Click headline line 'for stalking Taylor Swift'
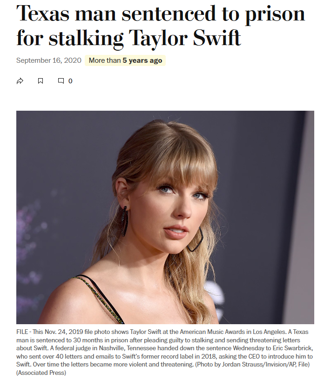 click(x=128, y=38)
